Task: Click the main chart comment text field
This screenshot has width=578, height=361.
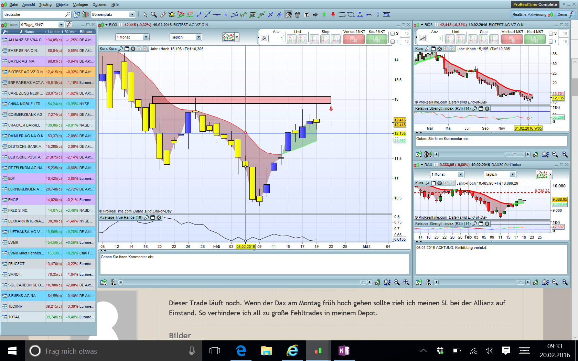Action: (254, 264)
